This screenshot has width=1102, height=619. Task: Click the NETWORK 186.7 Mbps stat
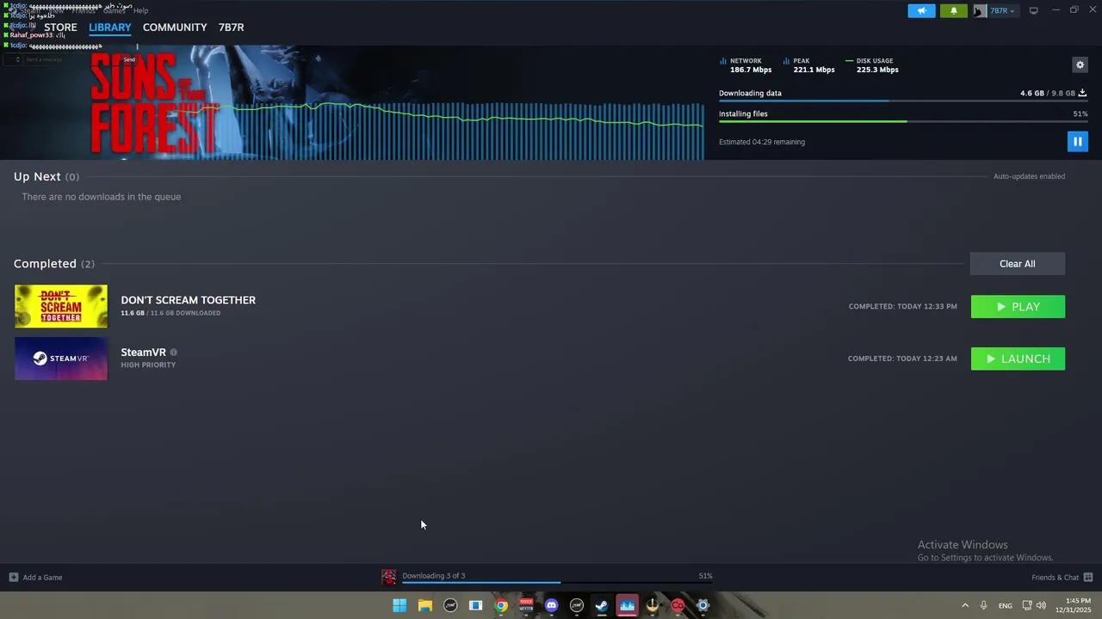pyautogui.click(x=746, y=65)
